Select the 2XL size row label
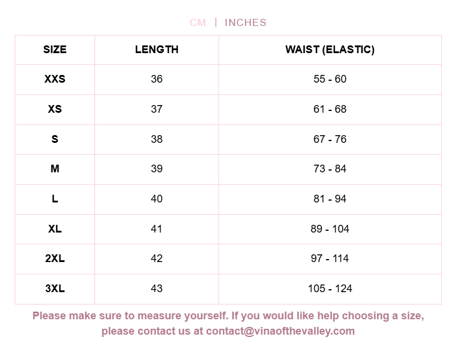The height and width of the screenshot is (360, 456). click(x=55, y=258)
